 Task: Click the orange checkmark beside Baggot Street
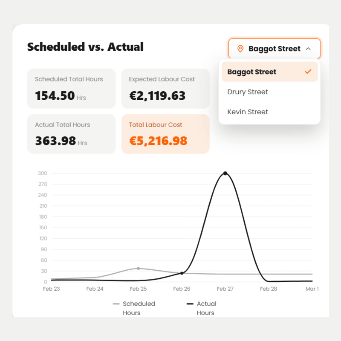(x=308, y=72)
